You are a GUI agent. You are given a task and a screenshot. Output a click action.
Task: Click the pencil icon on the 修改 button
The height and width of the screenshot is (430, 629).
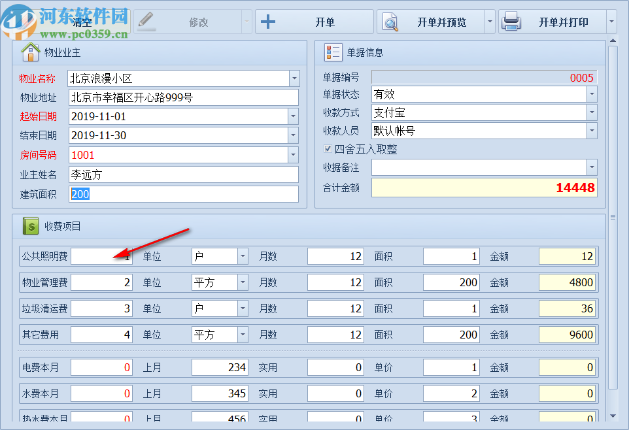[x=145, y=21]
